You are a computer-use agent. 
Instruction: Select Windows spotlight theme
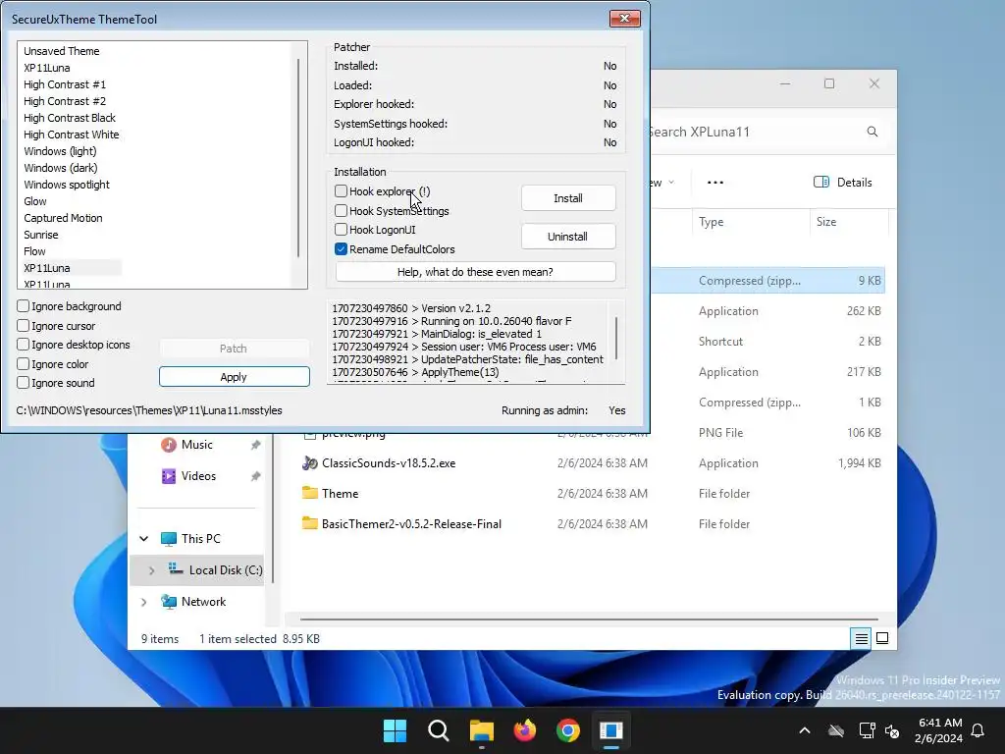[67, 184]
